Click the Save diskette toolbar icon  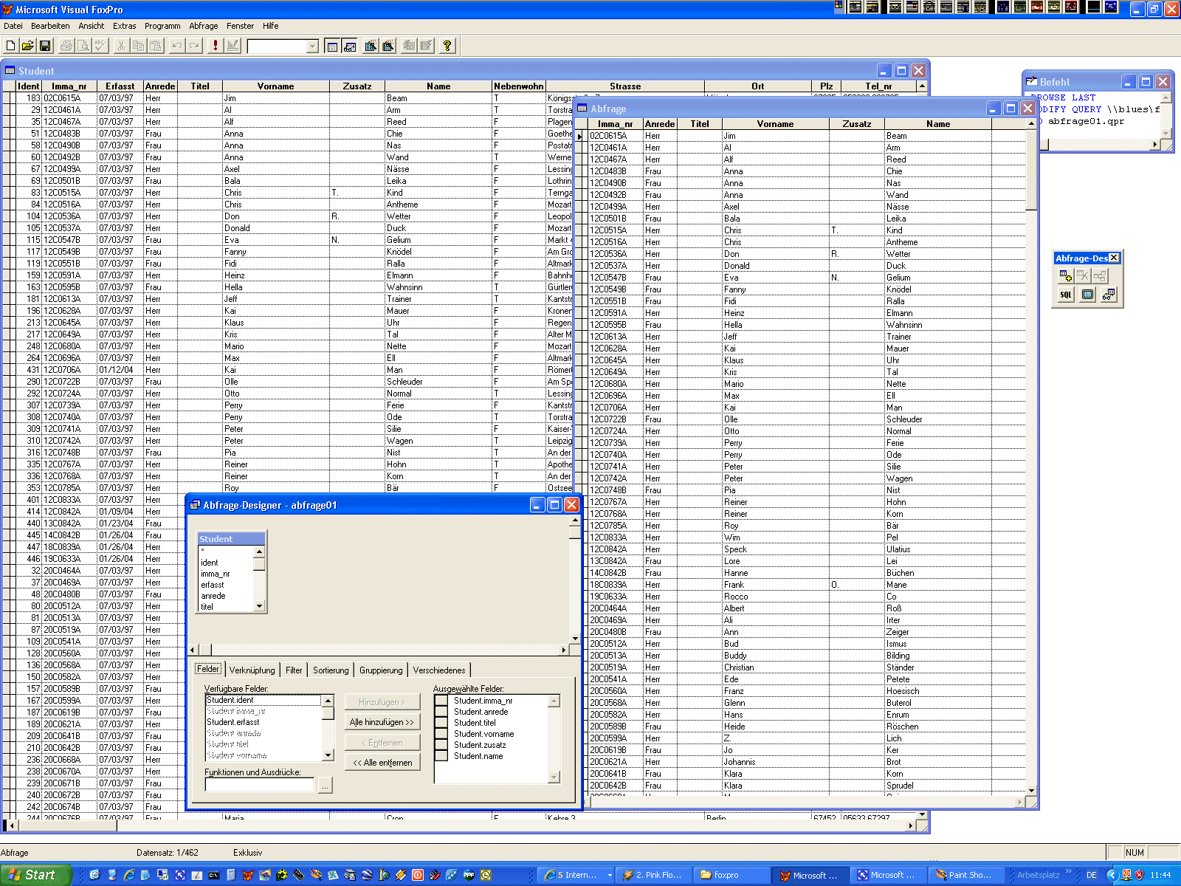45,46
